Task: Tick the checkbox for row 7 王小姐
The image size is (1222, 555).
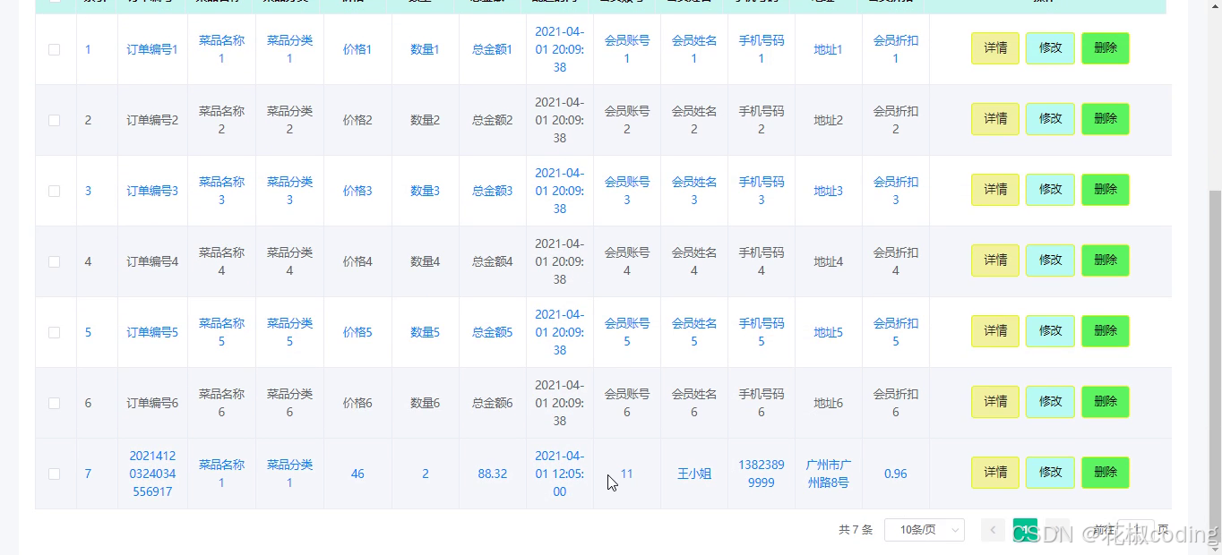Action: coord(54,474)
